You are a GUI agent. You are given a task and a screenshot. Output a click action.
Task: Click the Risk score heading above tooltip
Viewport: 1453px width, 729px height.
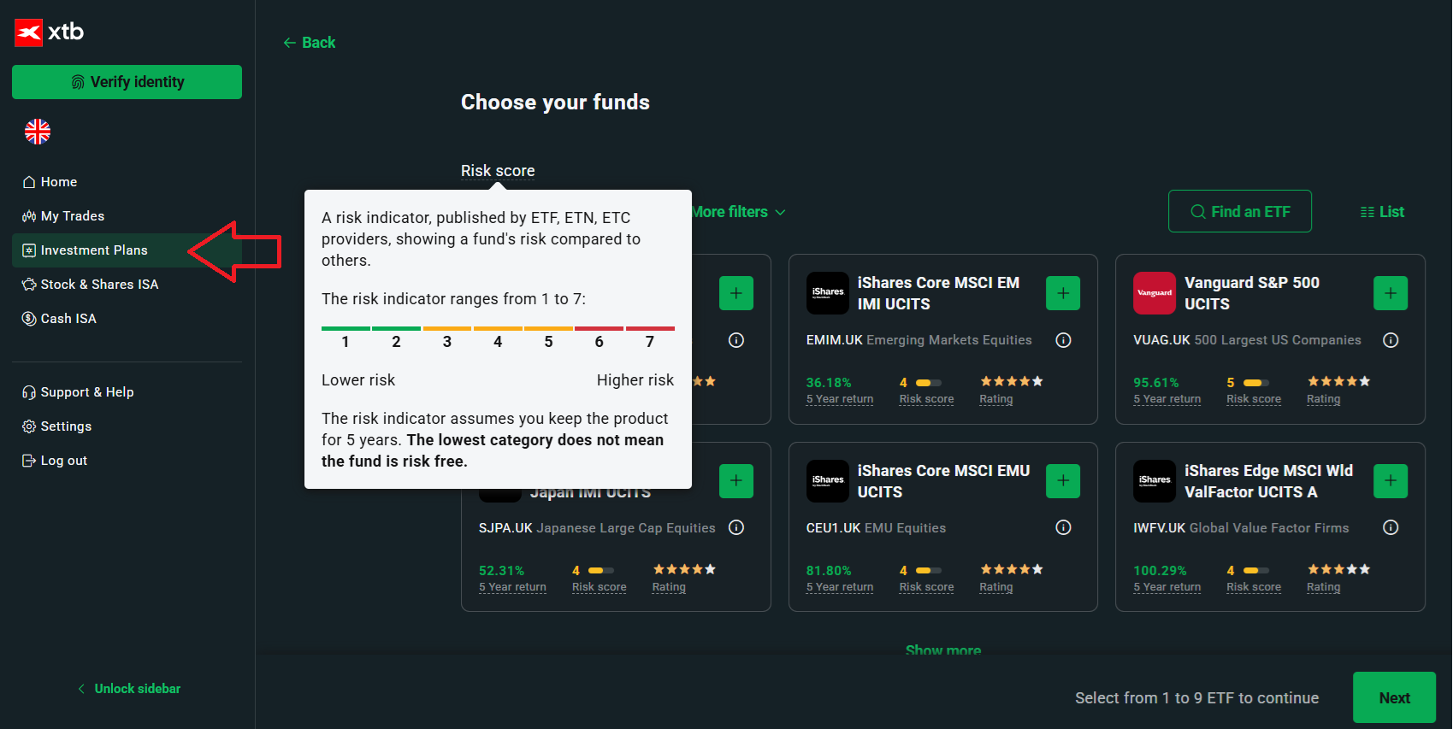point(498,171)
